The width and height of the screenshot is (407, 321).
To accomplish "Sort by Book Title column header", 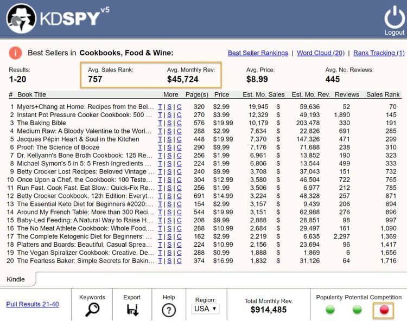I will pos(31,94).
